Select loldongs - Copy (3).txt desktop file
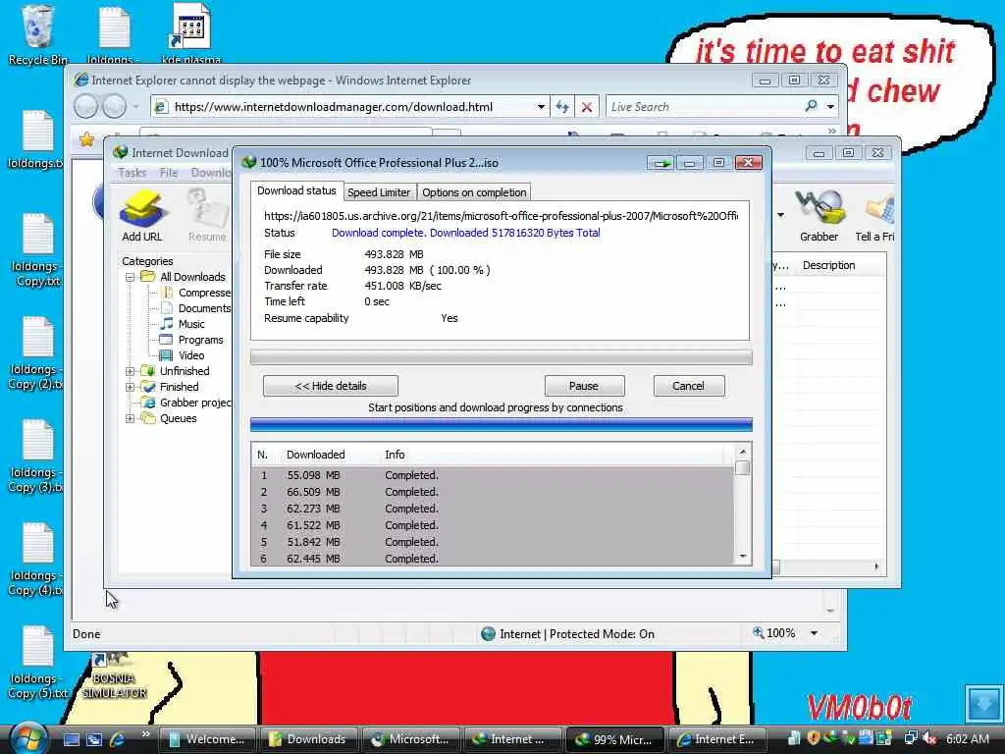This screenshot has width=1005, height=754. [x=36, y=457]
